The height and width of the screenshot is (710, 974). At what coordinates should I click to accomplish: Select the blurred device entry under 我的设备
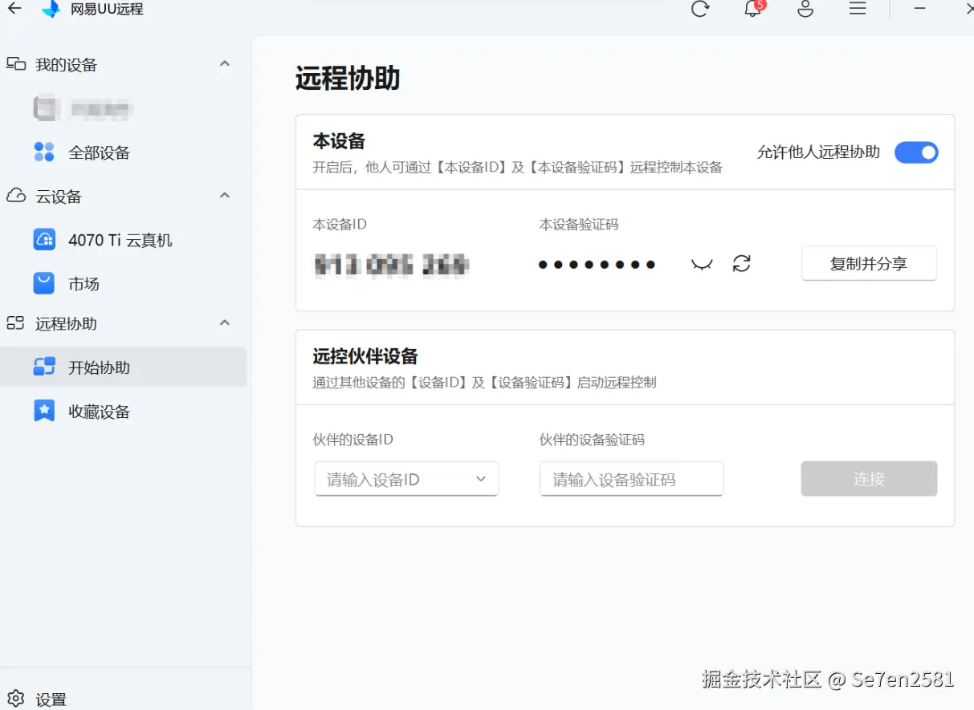pyautogui.click(x=124, y=108)
